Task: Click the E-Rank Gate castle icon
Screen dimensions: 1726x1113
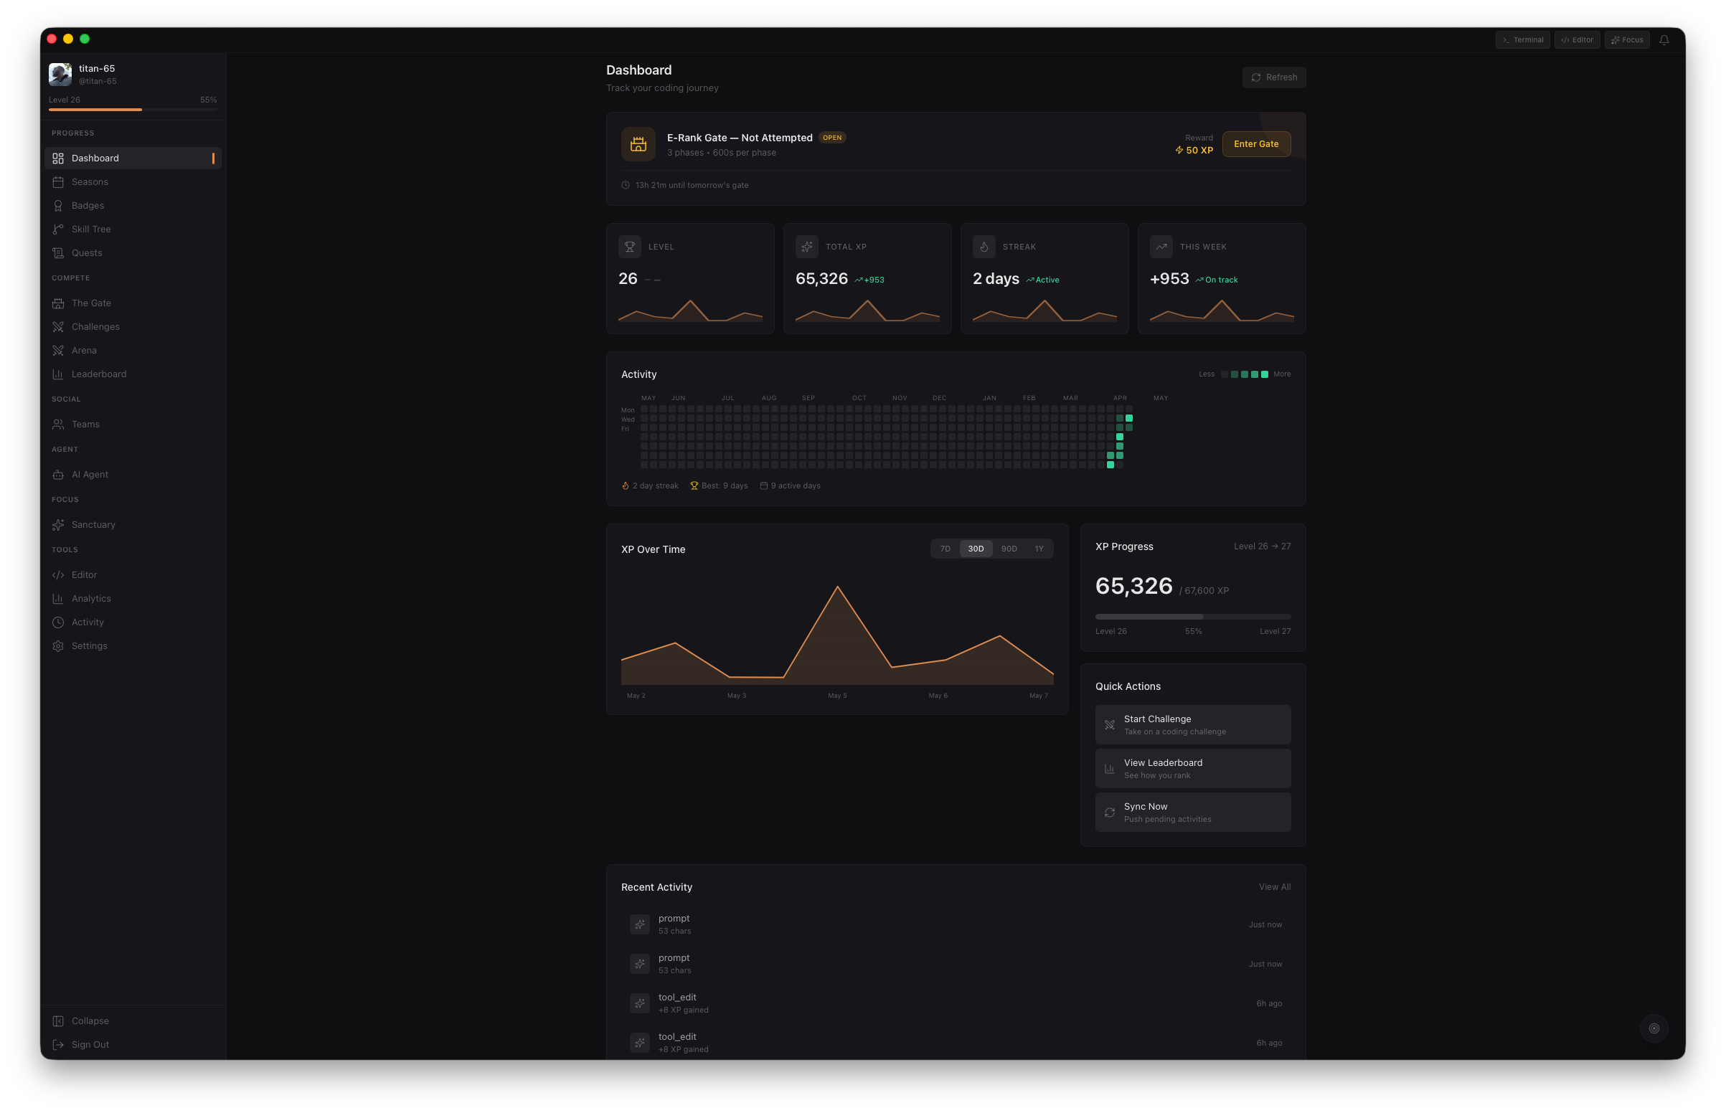Action: [638, 144]
